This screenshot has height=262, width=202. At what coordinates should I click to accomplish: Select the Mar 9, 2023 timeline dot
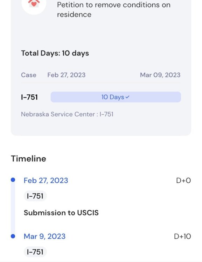click(13, 236)
